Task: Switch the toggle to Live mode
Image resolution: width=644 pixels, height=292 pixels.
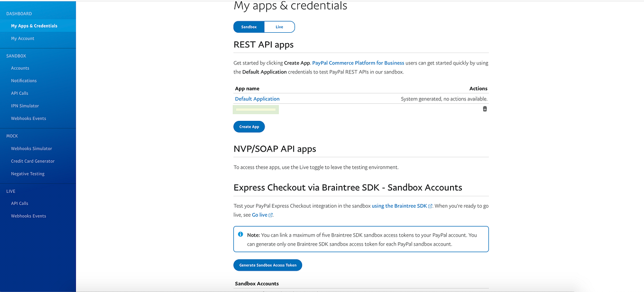Action: [279, 27]
